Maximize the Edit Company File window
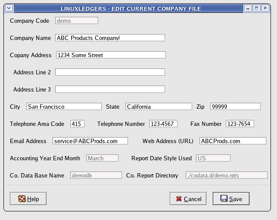The height and width of the screenshot is (220, 277). [256, 8]
